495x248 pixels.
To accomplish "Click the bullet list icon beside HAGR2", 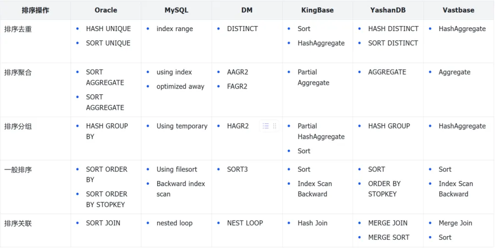I will pos(265,126).
